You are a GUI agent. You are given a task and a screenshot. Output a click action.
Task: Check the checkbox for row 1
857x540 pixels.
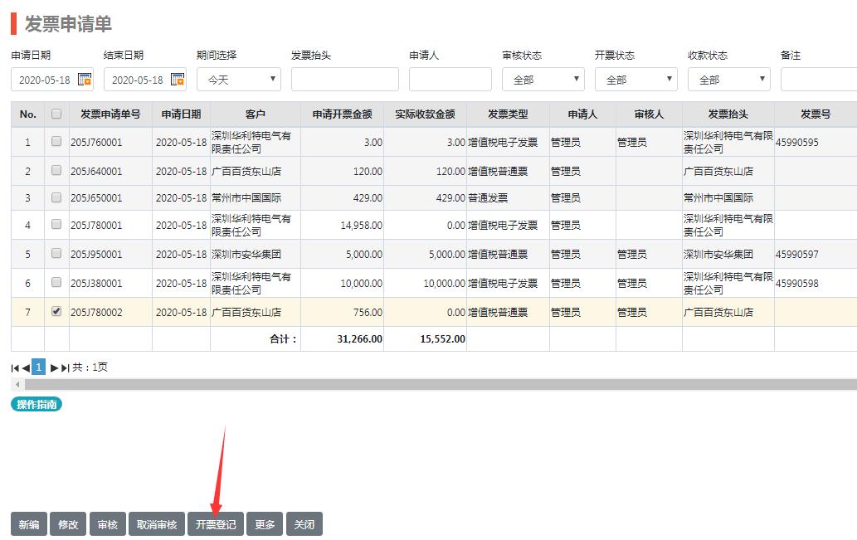tap(56, 142)
